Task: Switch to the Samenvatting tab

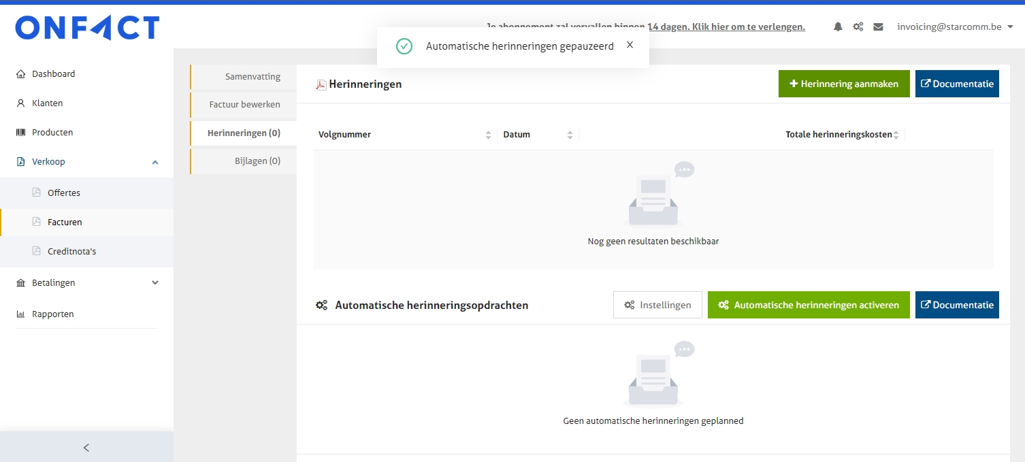Action: pyautogui.click(x=253, y=76)
